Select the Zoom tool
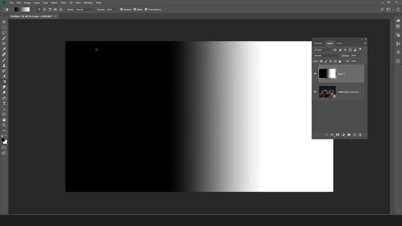 click(x=4, y=126)
